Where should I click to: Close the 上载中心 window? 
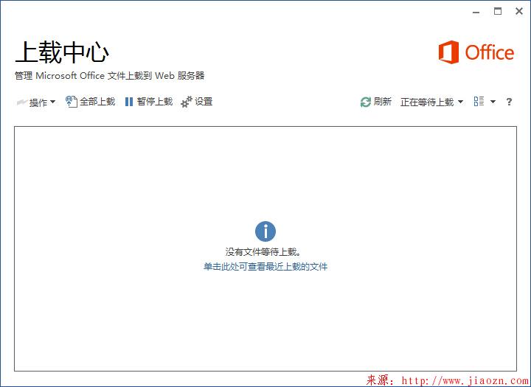518,12
